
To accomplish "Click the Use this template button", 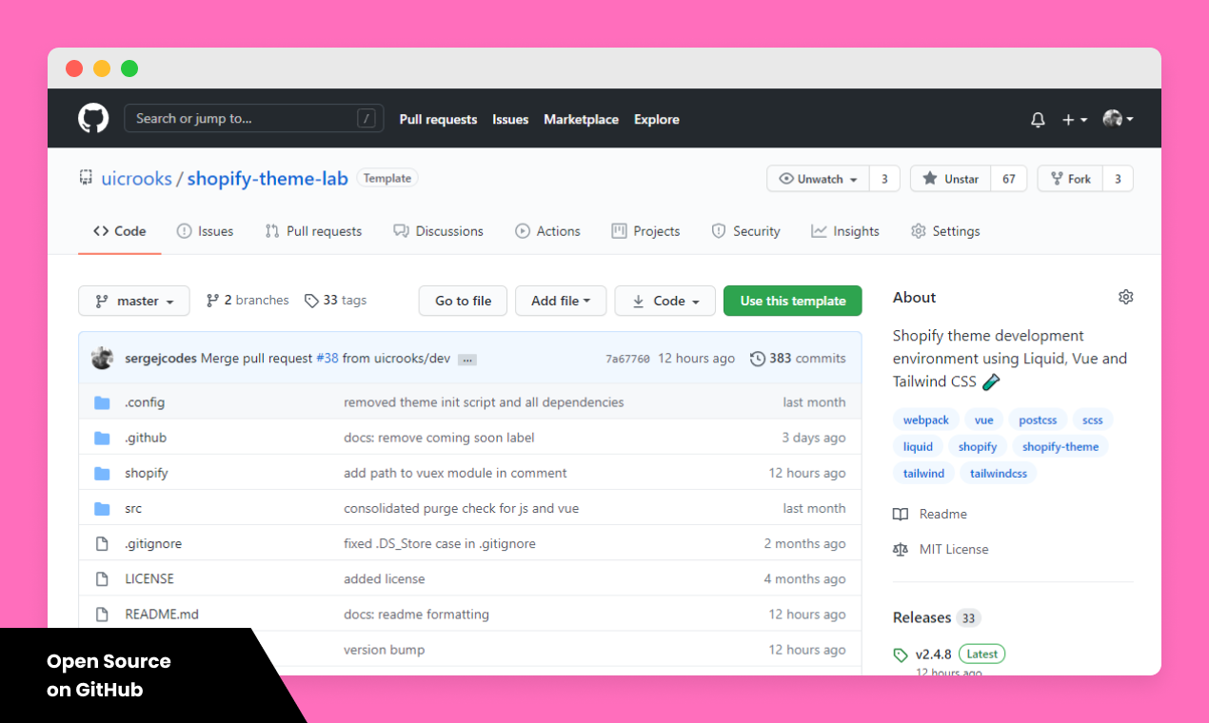I will pyautogui.click(x=792, y=300).
